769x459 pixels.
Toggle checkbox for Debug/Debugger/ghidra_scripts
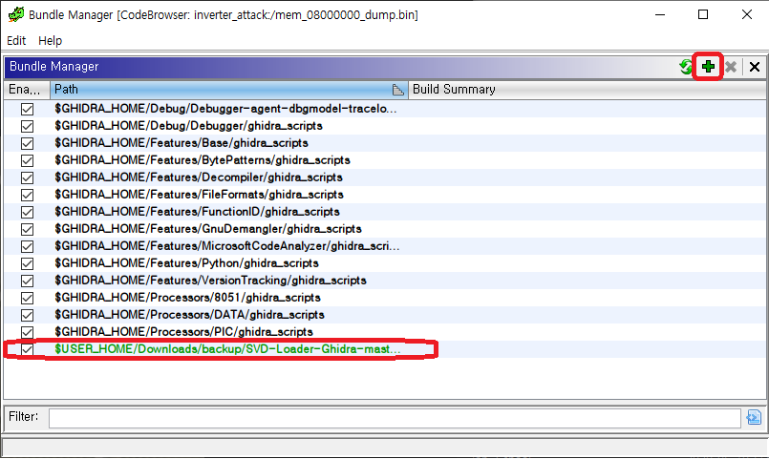[x=27, y=126]
